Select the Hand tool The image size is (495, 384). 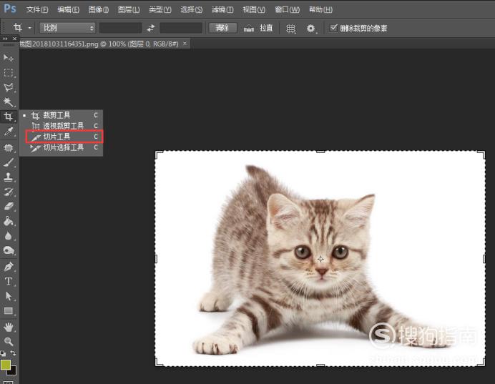[9, 327]
